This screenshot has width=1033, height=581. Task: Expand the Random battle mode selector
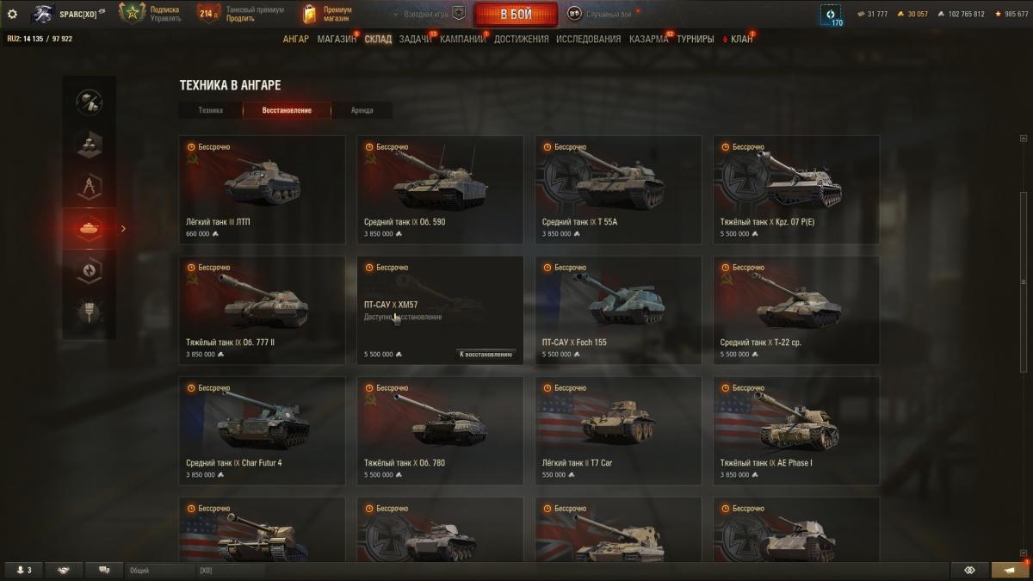611,14
